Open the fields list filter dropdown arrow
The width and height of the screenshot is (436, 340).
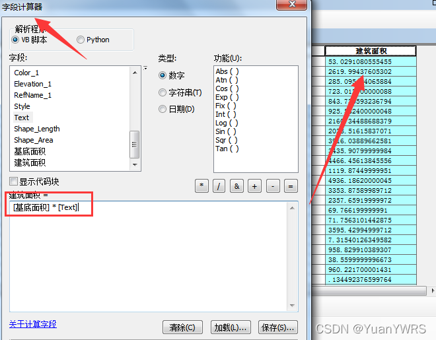coord(145,68)
